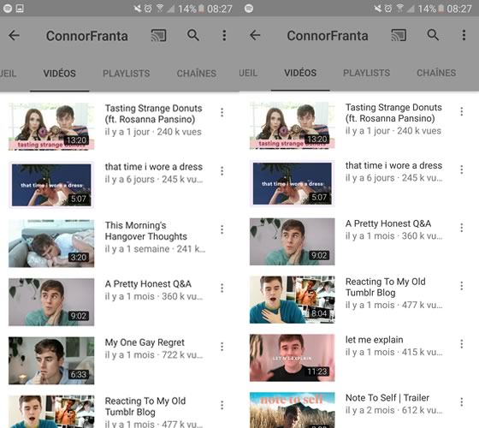Tap 'il y a 1 jour · 240 k vues' in left screen
Viewport: 479px width, 428px height.
click(x=153, y=132)
